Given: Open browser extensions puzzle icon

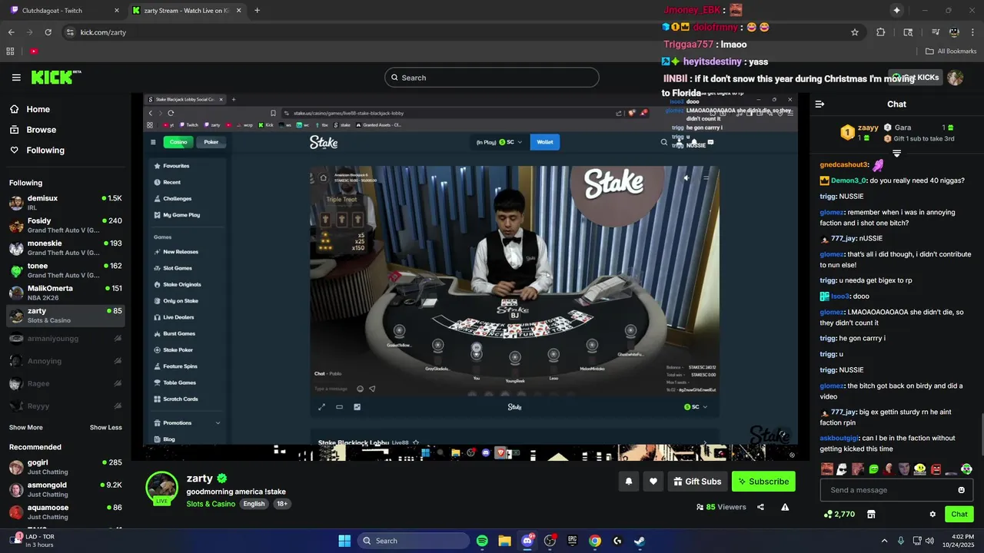Looking at the screenshot, I should click(x=881, y=32).
